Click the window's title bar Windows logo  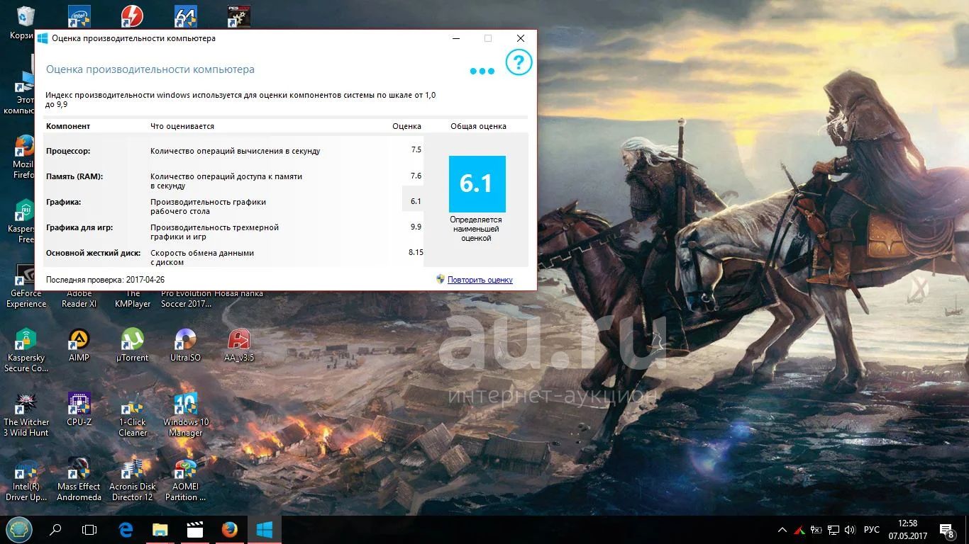[x=43, y=38]
